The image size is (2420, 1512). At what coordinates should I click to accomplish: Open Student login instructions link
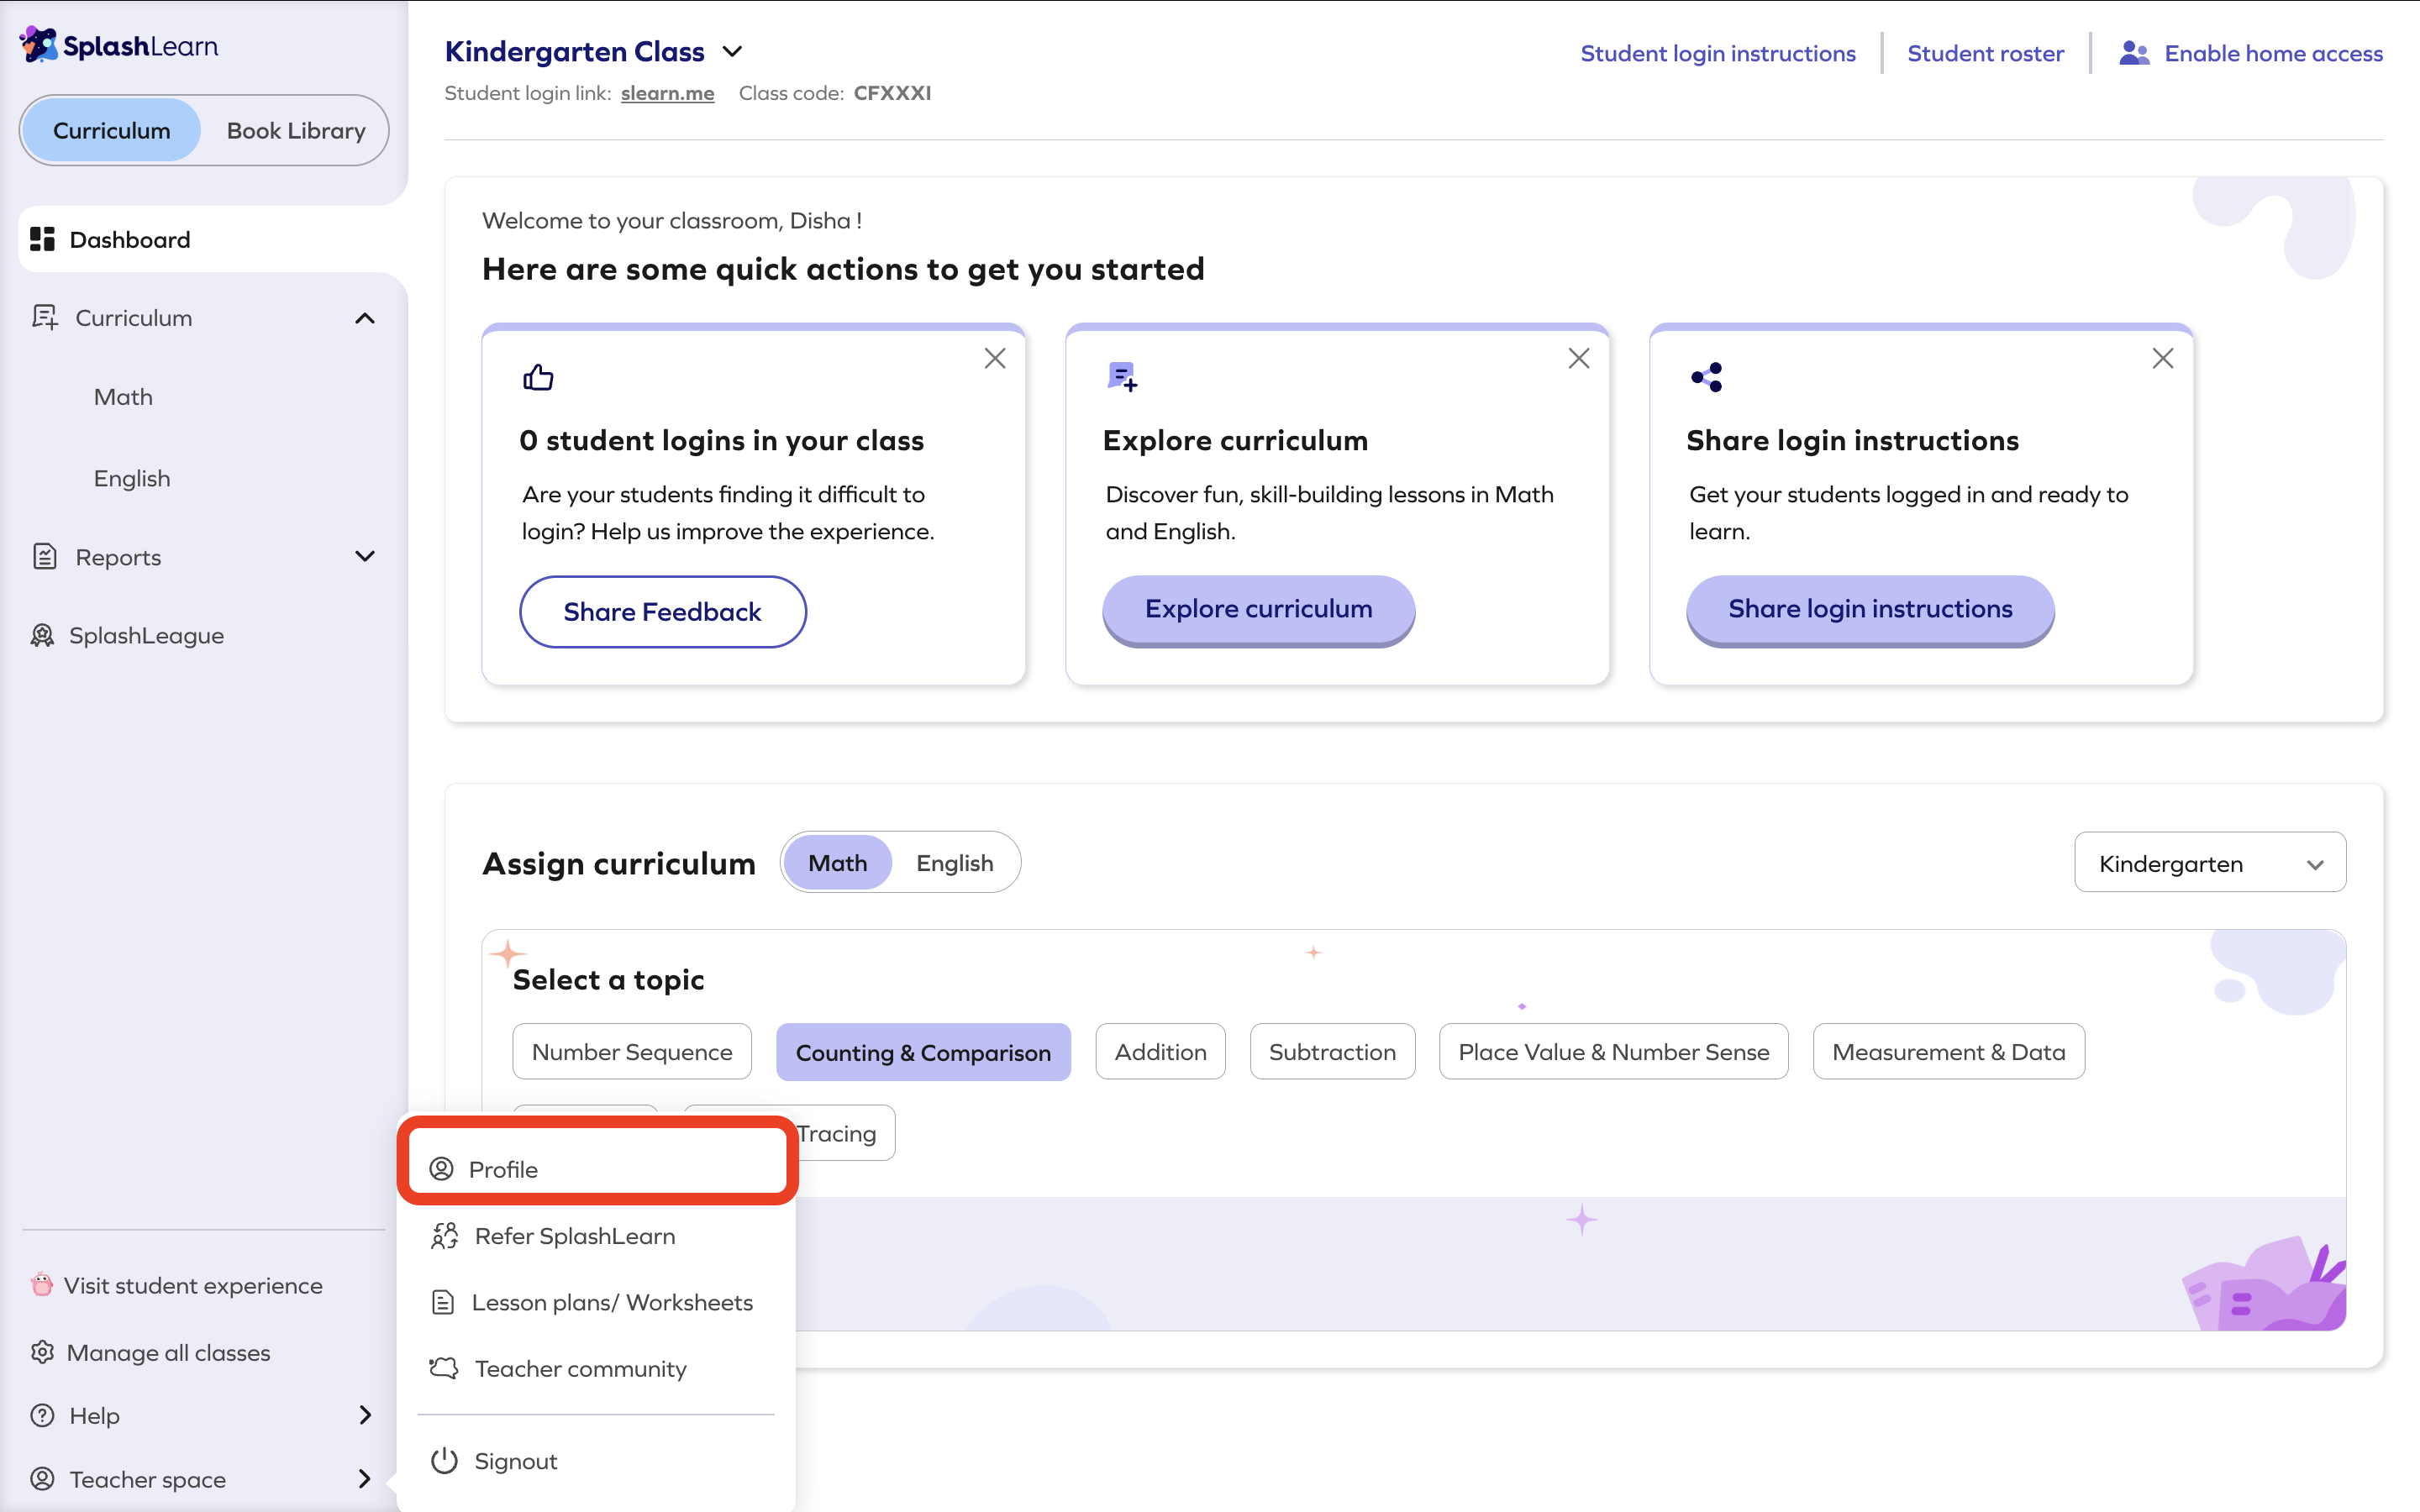point(1718,53)
